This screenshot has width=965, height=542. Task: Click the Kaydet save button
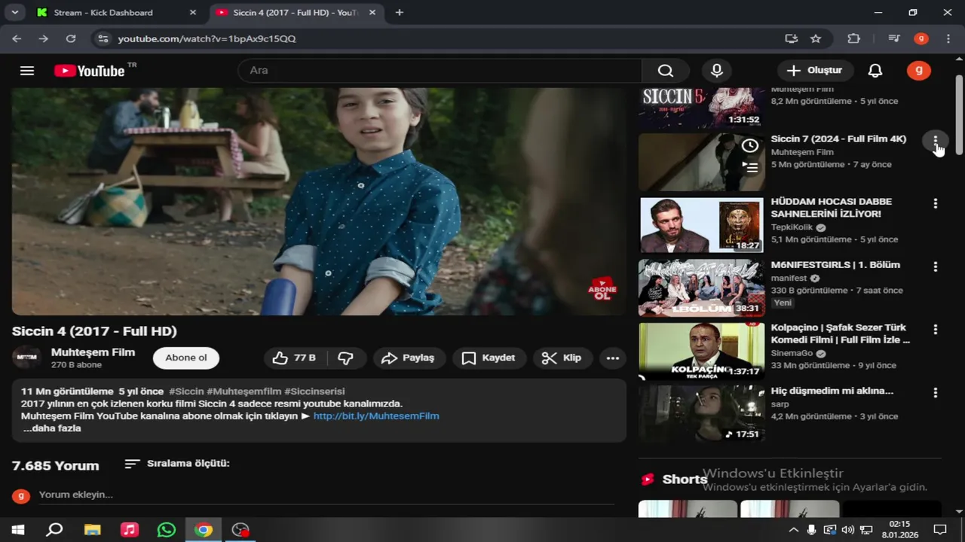click(489, 358)
